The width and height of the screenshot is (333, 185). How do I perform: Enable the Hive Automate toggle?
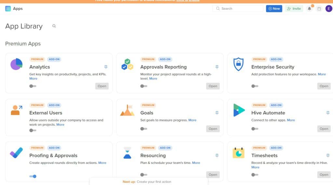click(255, 129)
